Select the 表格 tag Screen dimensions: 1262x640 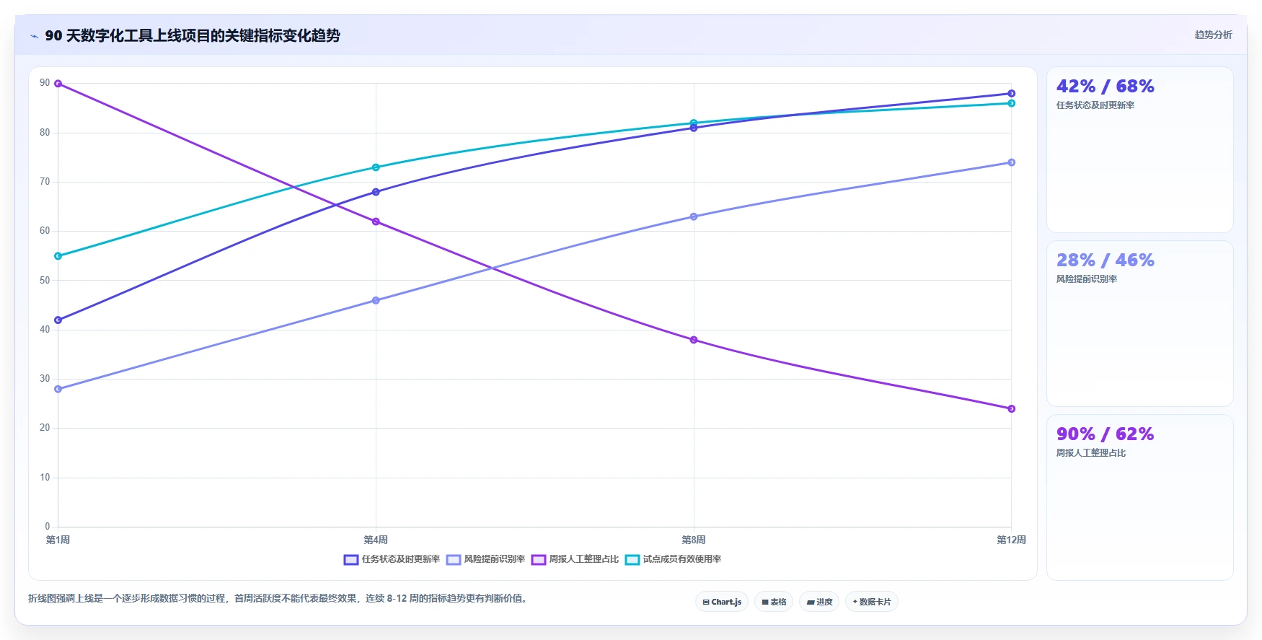[774, 602]
